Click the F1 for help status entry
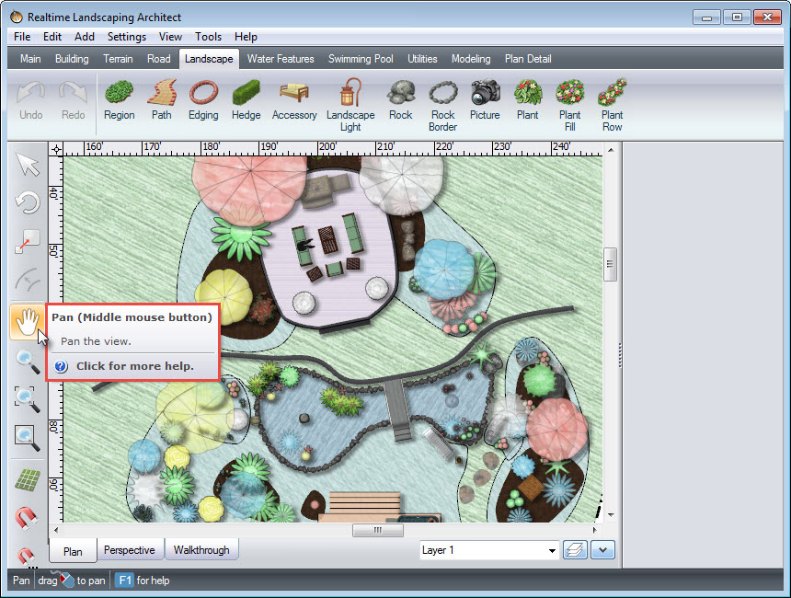This screenshot has width=791, height=598. tap(143, 581)
